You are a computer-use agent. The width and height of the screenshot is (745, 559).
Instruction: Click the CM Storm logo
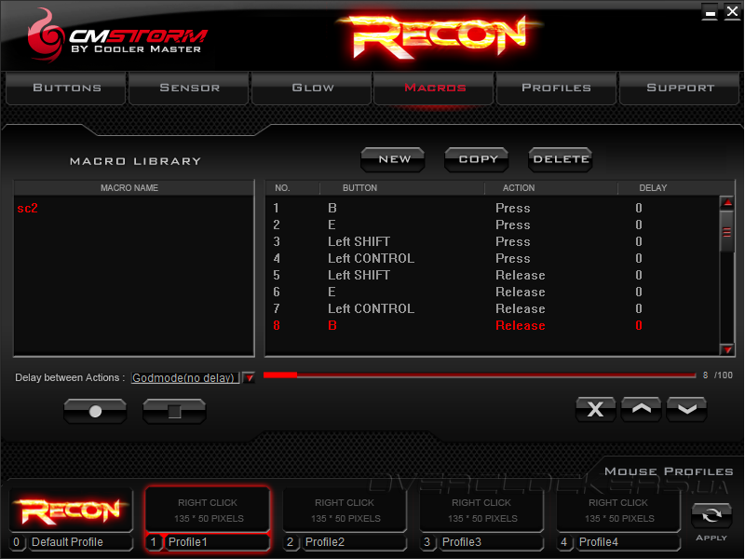(x=116, y=36)
